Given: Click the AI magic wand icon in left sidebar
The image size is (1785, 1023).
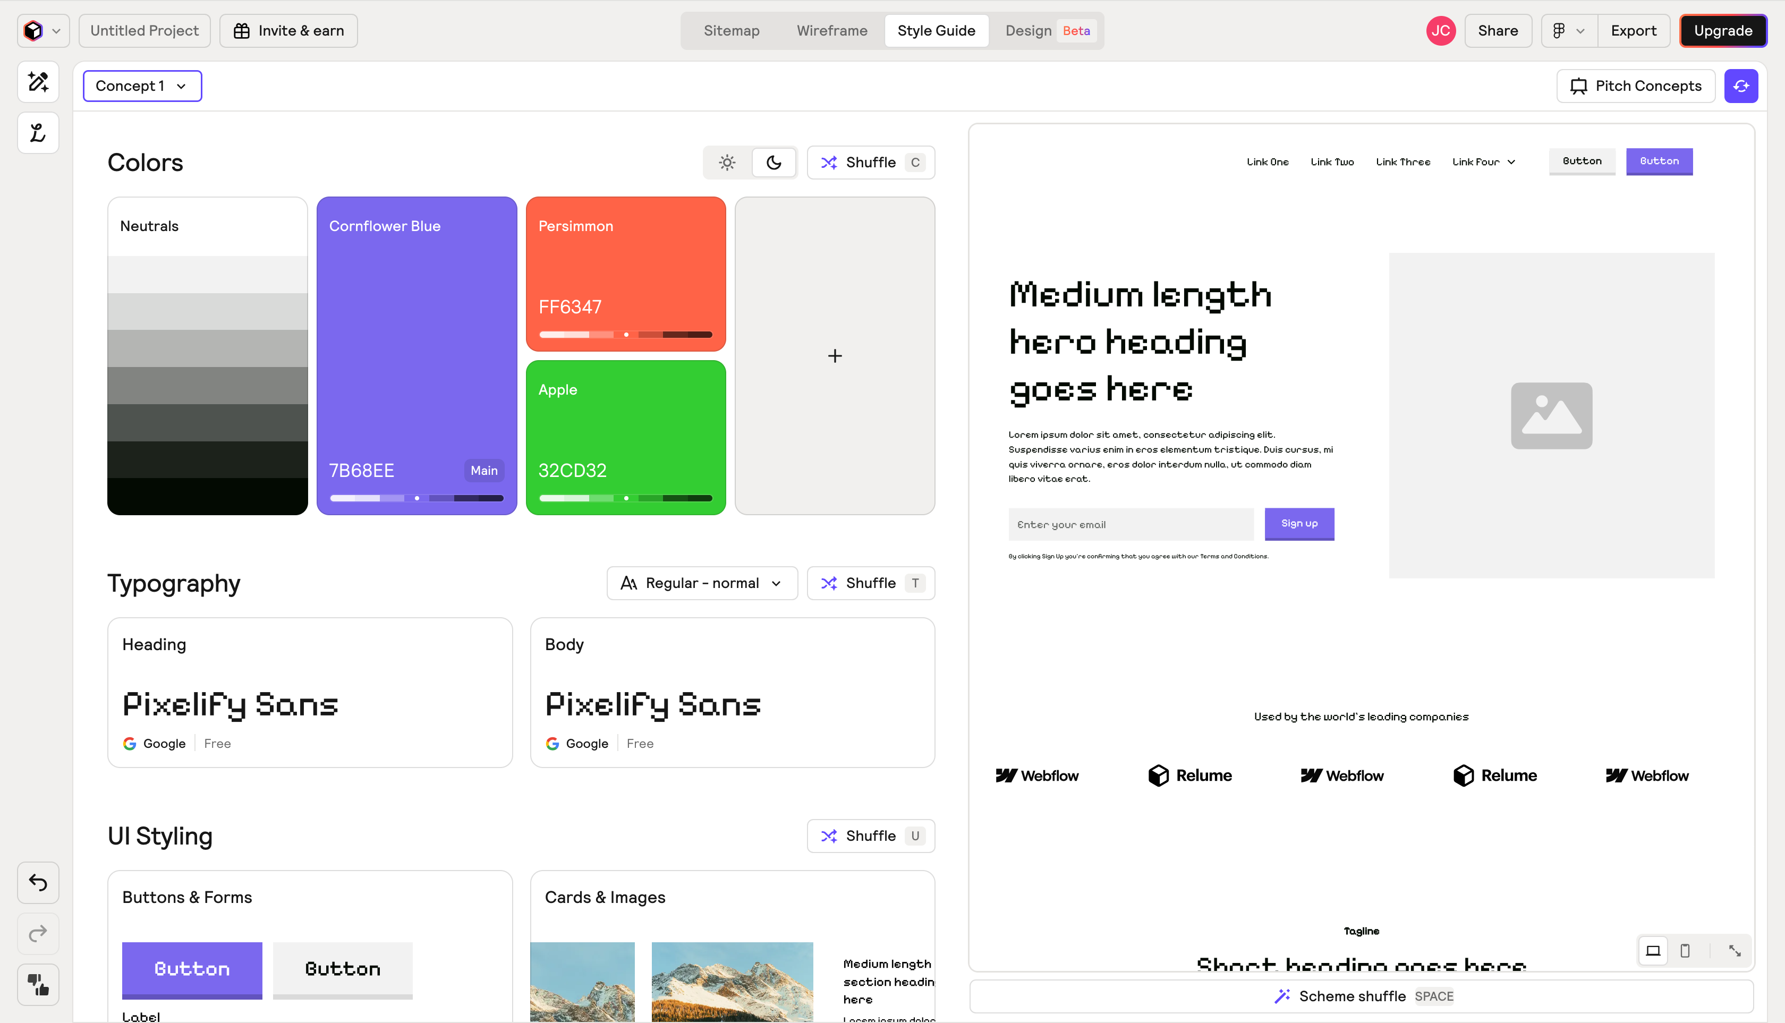Looking at the screenshot, I should click(x=38, y=81).
